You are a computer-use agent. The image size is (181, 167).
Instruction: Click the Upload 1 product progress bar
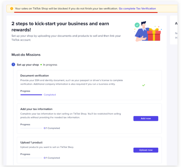31,158
